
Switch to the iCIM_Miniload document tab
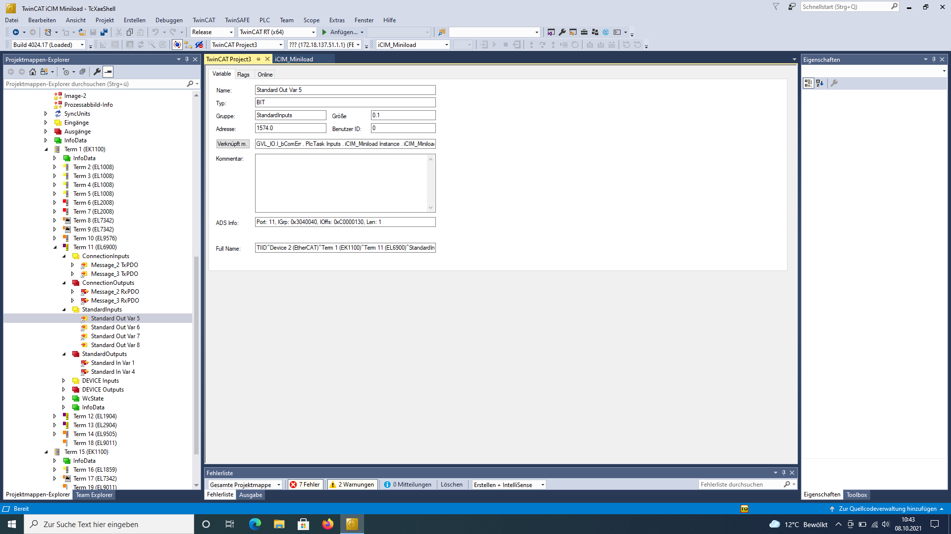(x=294, y=59)
